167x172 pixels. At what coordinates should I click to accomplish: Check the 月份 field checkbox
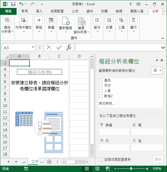click(100, 85)
